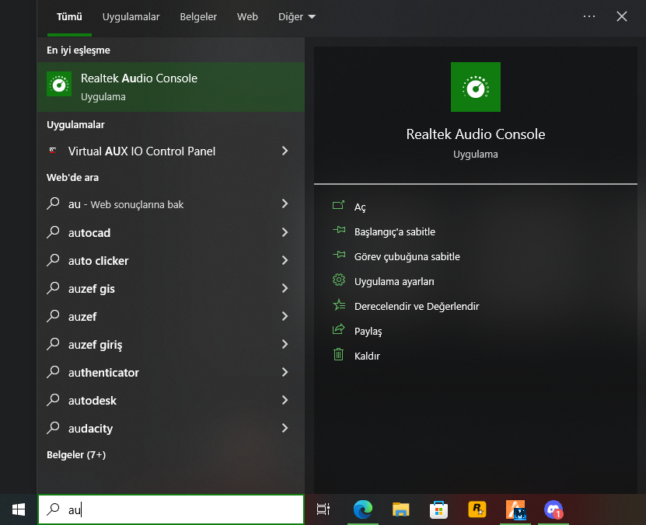
Task: Select the autodesk web suggestion
Action: coord(170,400)
